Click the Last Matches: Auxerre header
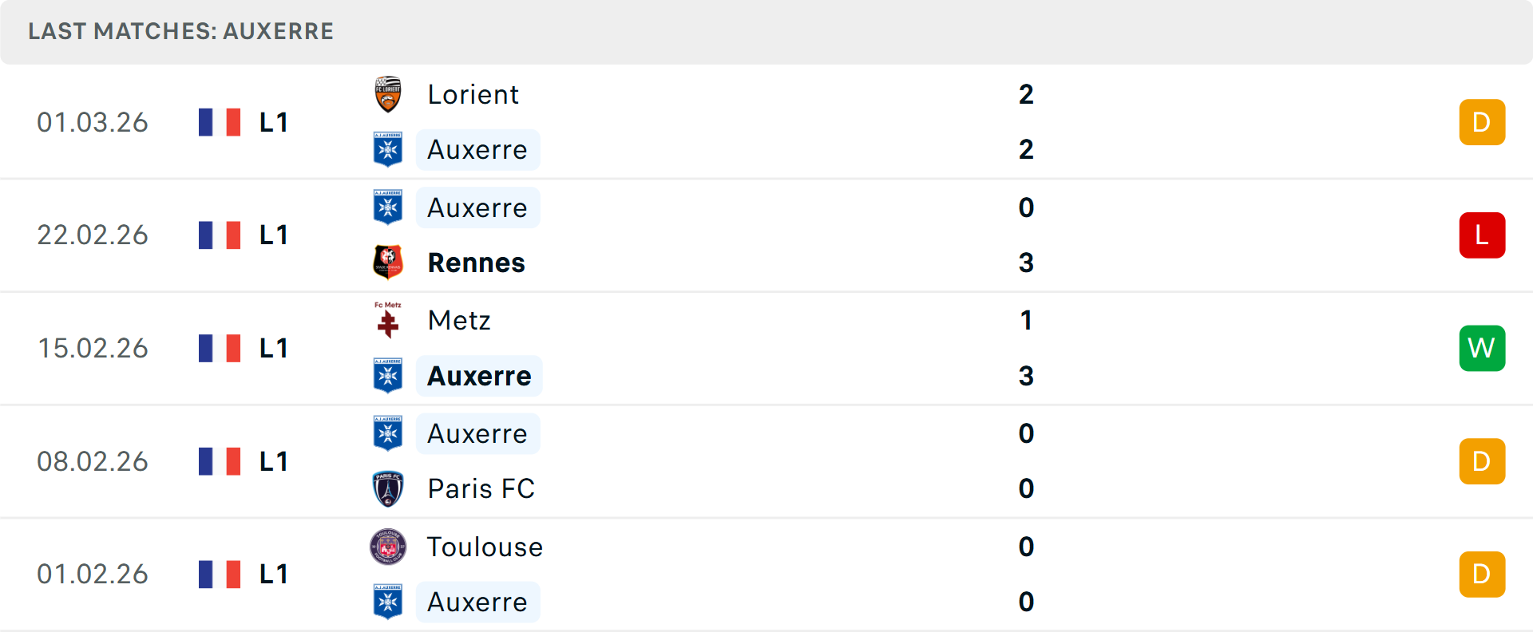The image size is (1533, 632). tap(181, 31)
